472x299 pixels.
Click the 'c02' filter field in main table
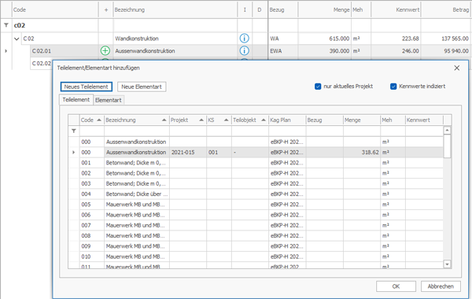[55, 25]
